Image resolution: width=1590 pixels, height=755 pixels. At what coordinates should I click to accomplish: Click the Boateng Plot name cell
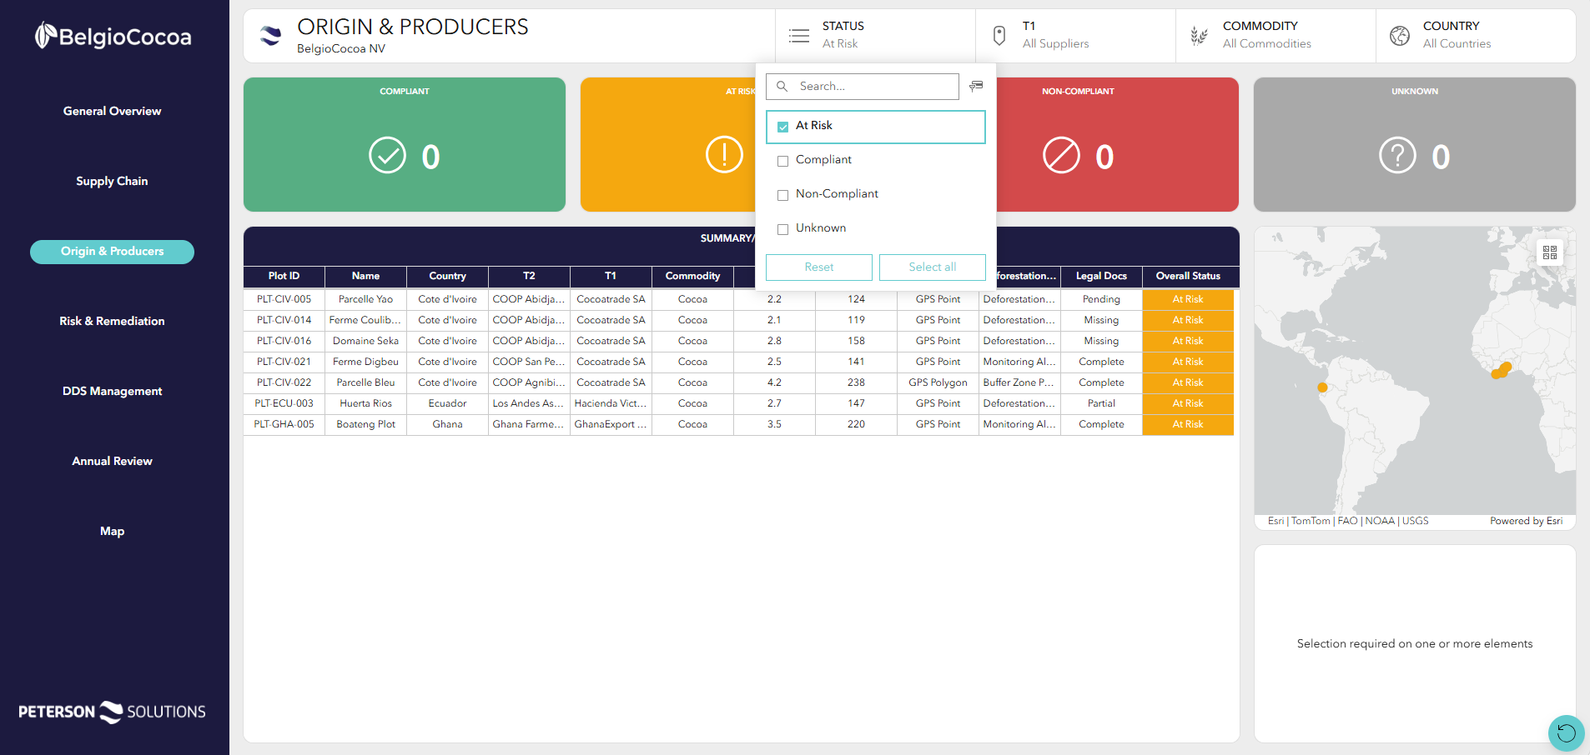(365, 424)
